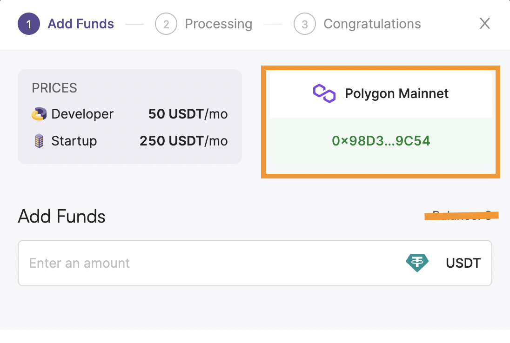This screenshot has width=510, height=343.
Task: Click the Congratulations step label
Action: click(372, 24)
